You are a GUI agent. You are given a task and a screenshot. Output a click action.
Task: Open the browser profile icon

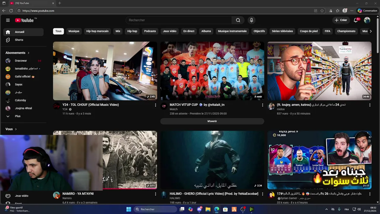(x=345, y=11)
